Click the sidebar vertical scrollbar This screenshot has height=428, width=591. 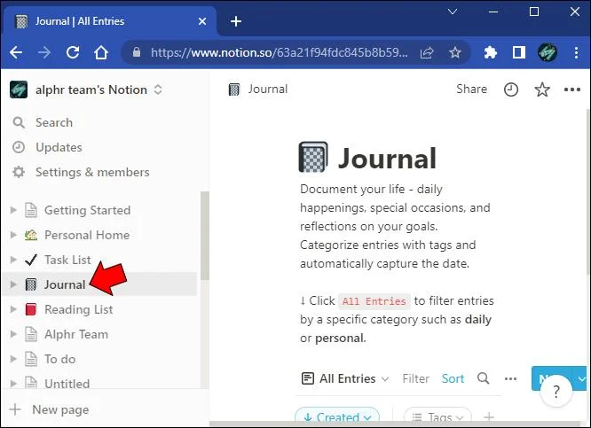205,236
